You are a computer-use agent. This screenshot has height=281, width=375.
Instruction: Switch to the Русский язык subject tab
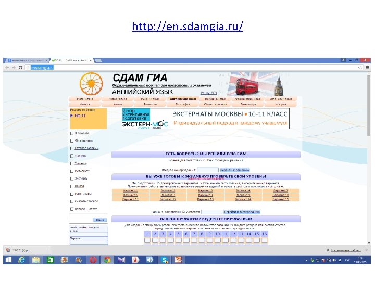point(150,99)
